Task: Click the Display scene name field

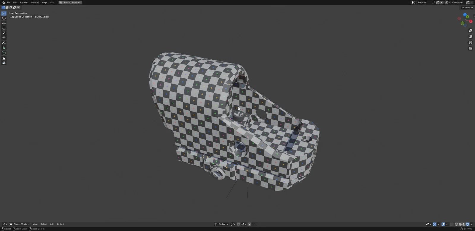Action: (x=424, y=2)
